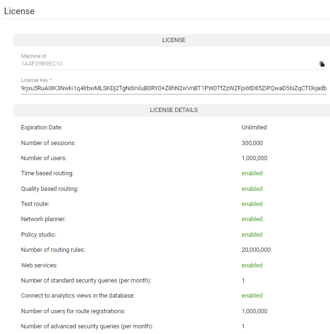Viewport: 330px width, 334px height.
Task: Click the enabled status for Web services
Action: (x=252, y=265)
